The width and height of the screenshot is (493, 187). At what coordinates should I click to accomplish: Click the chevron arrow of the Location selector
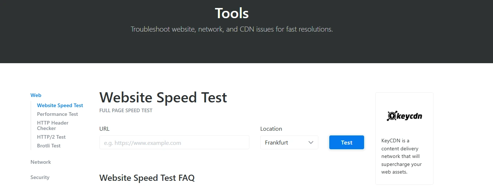pos(311,143)
